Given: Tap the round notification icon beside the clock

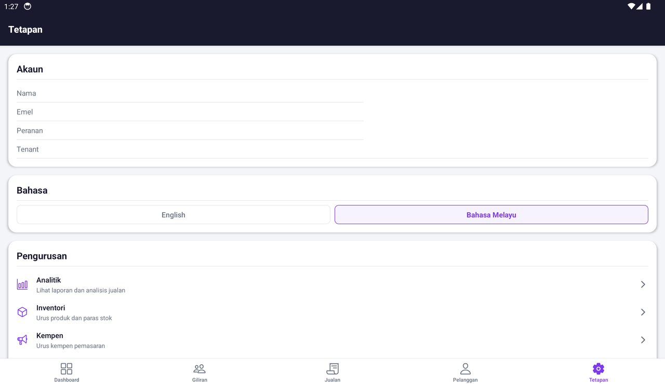Looking at the screenshot, I should [x=28, y=7].
